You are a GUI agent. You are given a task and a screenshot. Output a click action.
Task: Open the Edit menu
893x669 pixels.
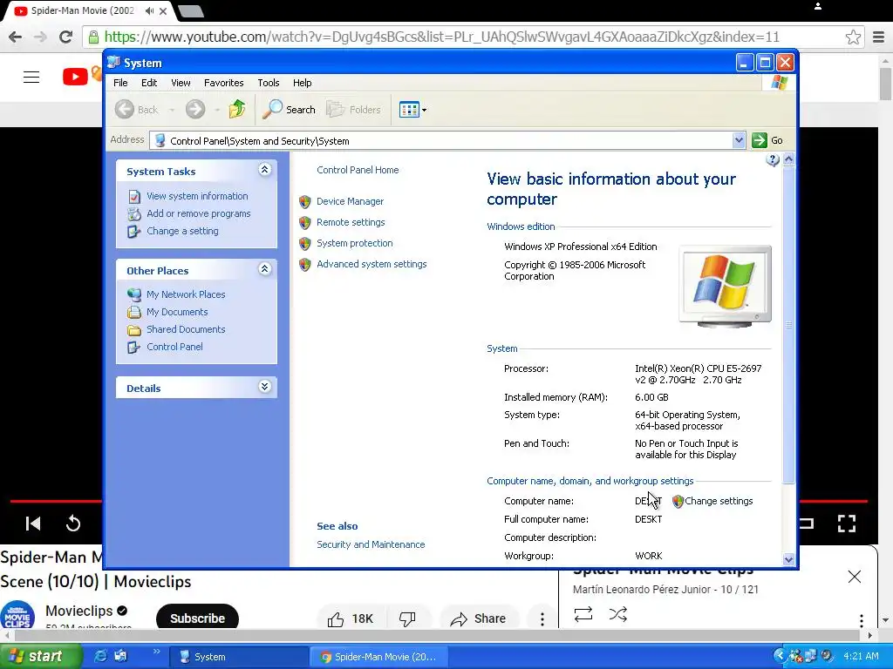click(x=149, y=83)
